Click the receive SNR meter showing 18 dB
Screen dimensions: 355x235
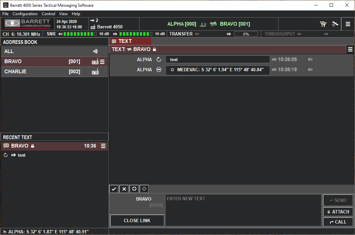pos(80,34)
